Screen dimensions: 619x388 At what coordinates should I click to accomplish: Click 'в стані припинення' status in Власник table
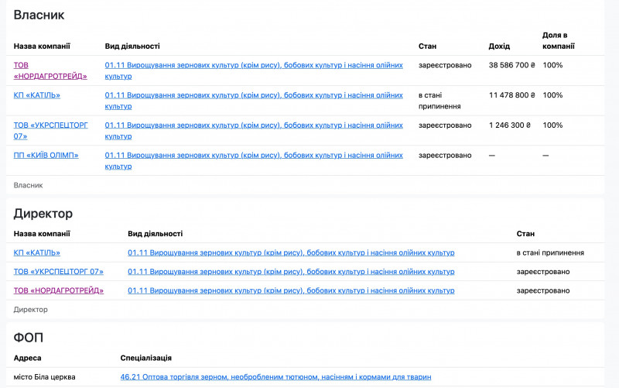click(439, 101)
